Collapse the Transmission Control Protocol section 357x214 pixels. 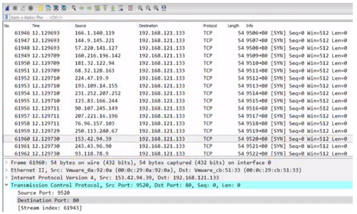click(5, 186)
